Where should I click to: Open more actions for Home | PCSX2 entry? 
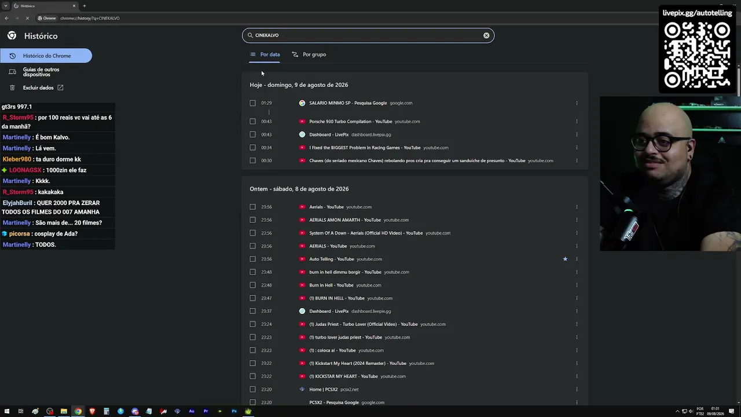click(x=577, y=389)
